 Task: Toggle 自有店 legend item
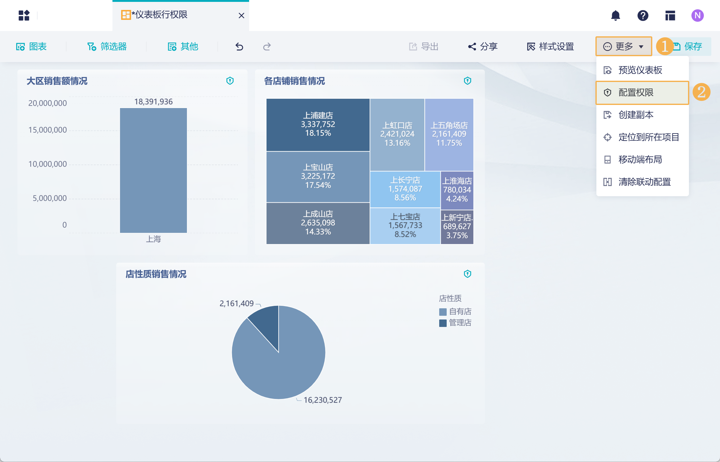coord(455,311)
